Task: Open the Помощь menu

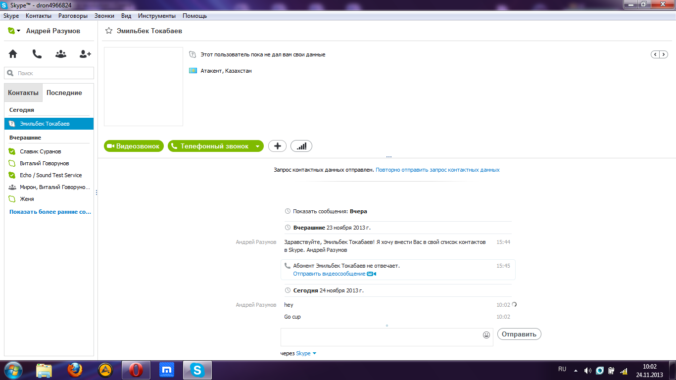Action: point(194,16)
